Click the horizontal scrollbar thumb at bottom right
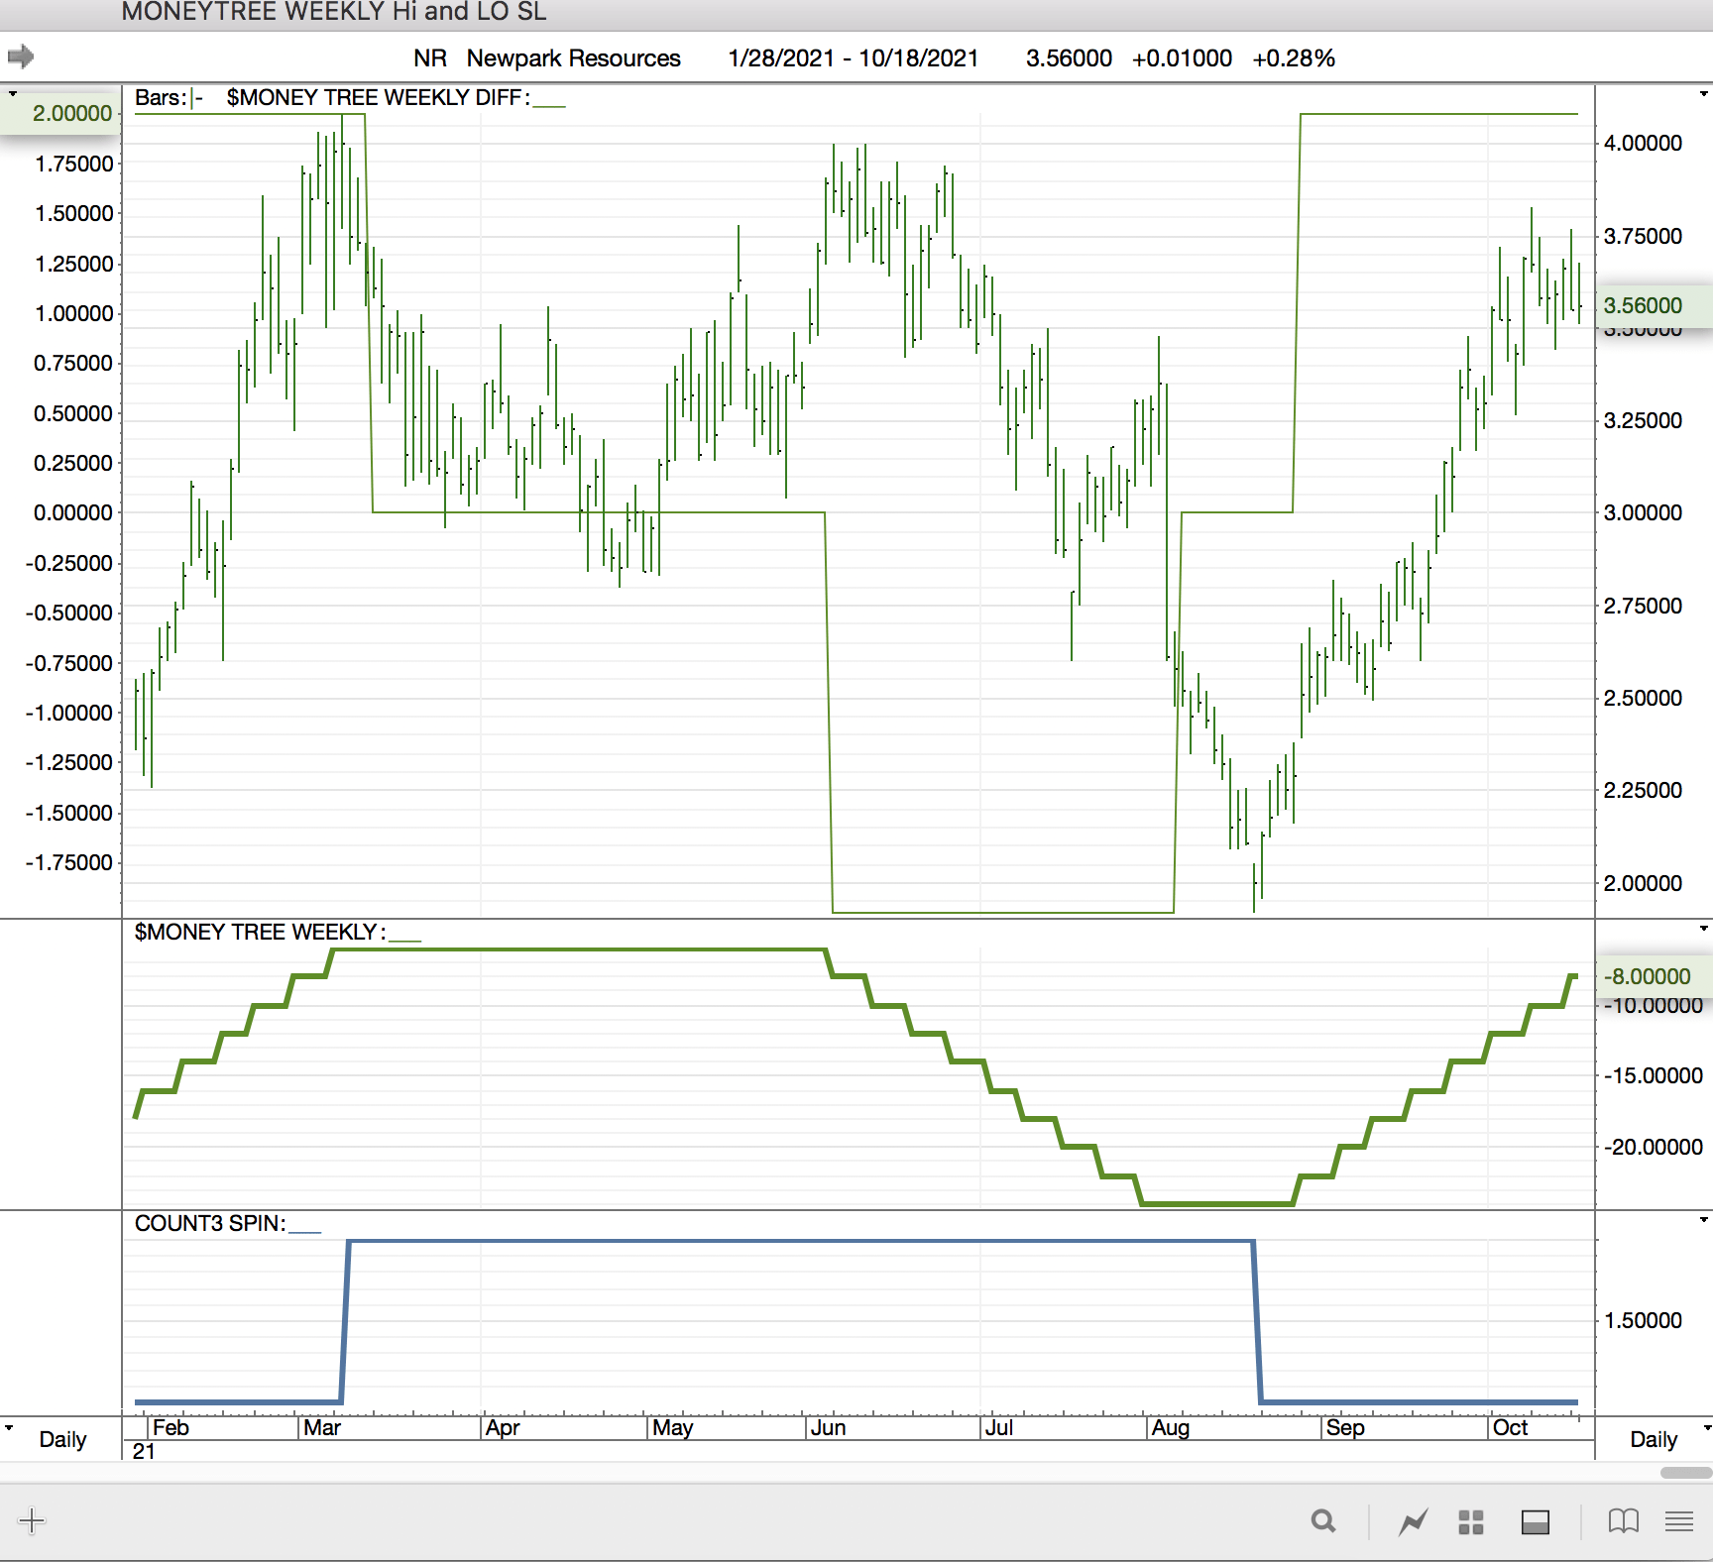This screenshot has width=1713, height=1562. coord(1685,1473)
